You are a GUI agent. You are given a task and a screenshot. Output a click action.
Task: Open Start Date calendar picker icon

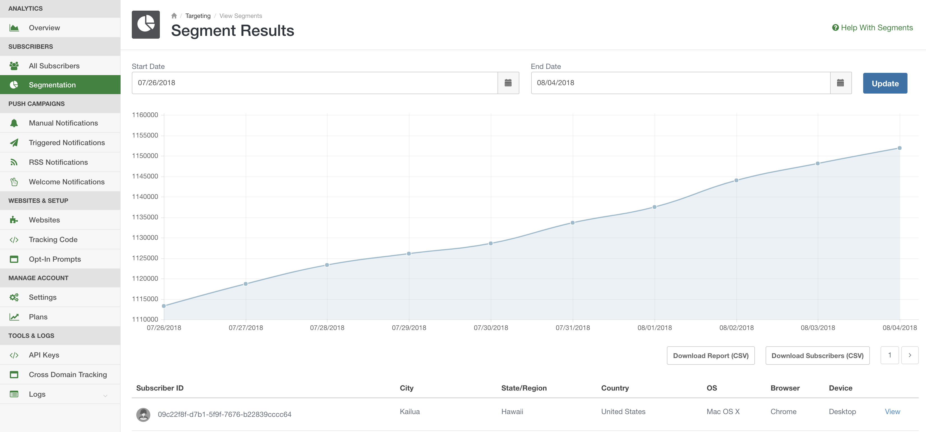(x=508, y=83)
